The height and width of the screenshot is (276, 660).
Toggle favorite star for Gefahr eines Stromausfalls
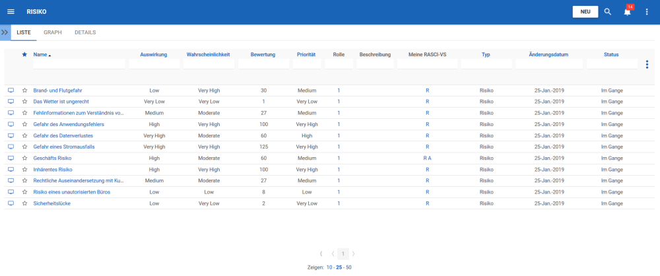click(24, 147)
